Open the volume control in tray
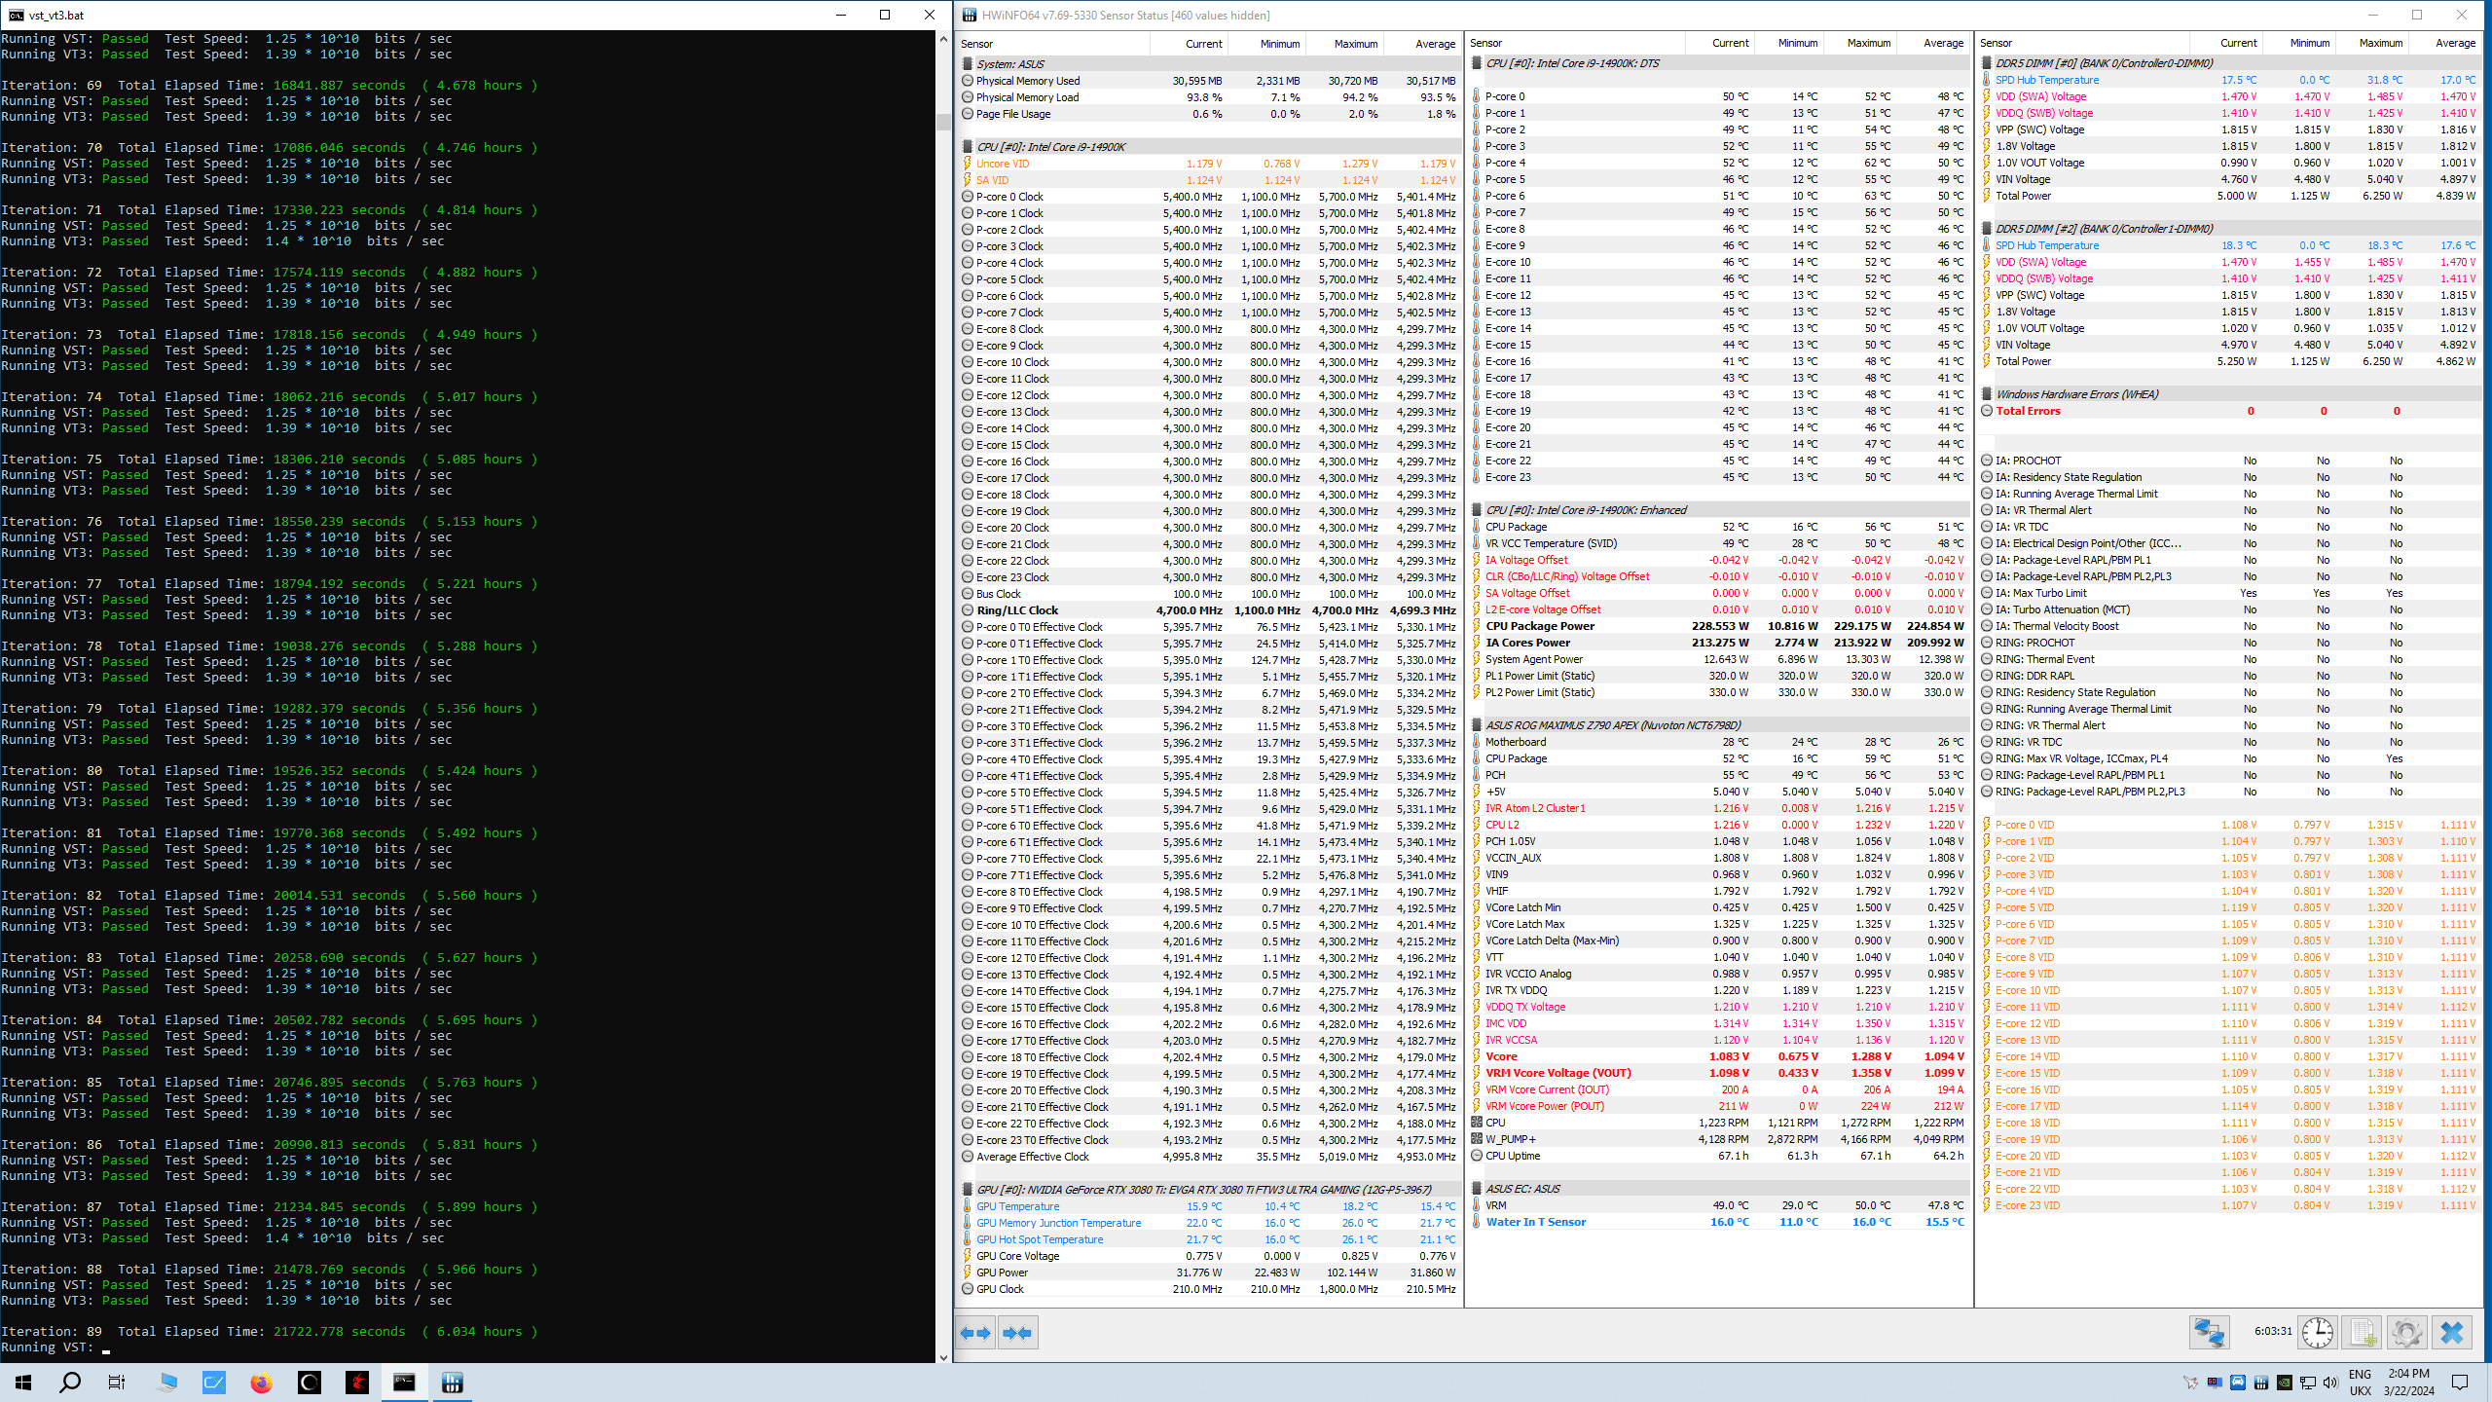Viewport: 2492px width, 1402px height. (2329, 1383)
